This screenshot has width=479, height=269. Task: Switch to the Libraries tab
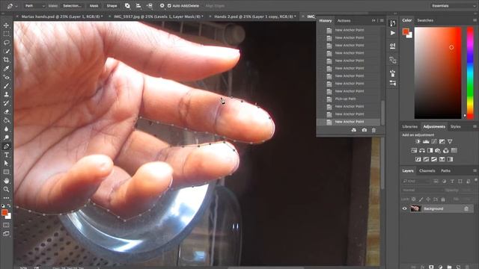click(409, 126)
